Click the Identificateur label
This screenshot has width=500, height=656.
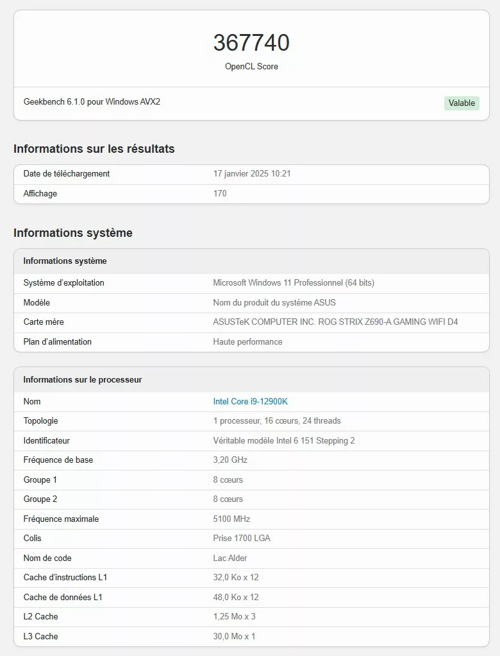(47, 440)
